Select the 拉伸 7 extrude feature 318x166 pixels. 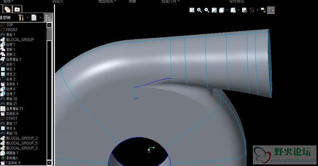click(8, 94)
